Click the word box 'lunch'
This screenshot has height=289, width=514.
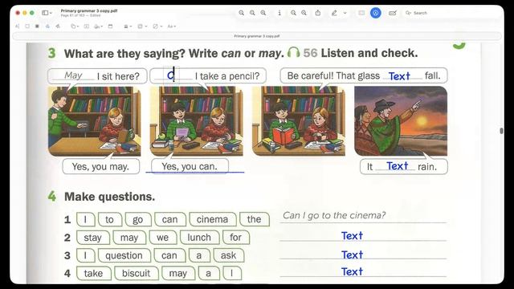coord(199,238)
